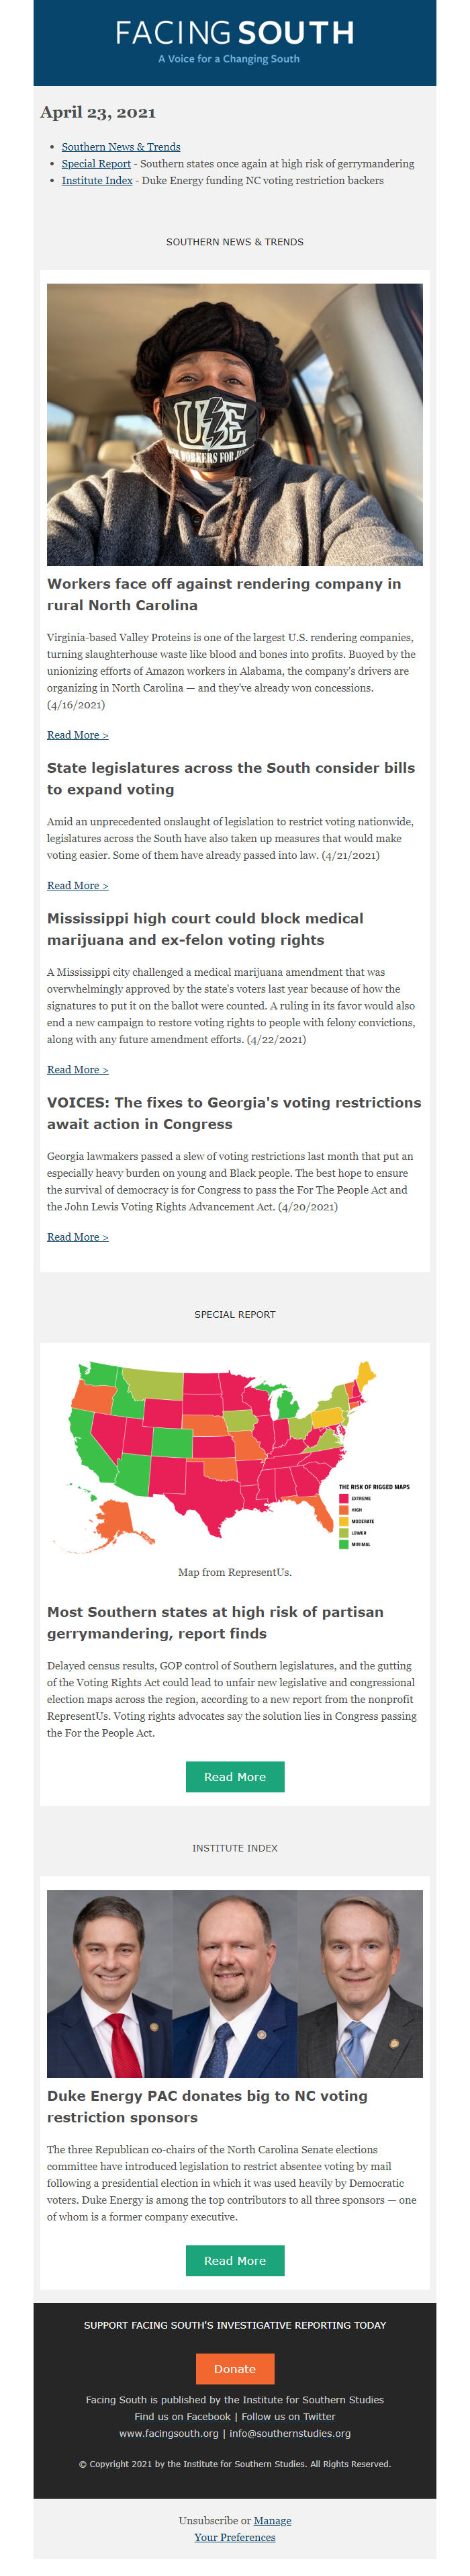Viewport: 470px width, 2576px height.
Task: Open the State legislatures expand voting headline
Action: point(231,779)
